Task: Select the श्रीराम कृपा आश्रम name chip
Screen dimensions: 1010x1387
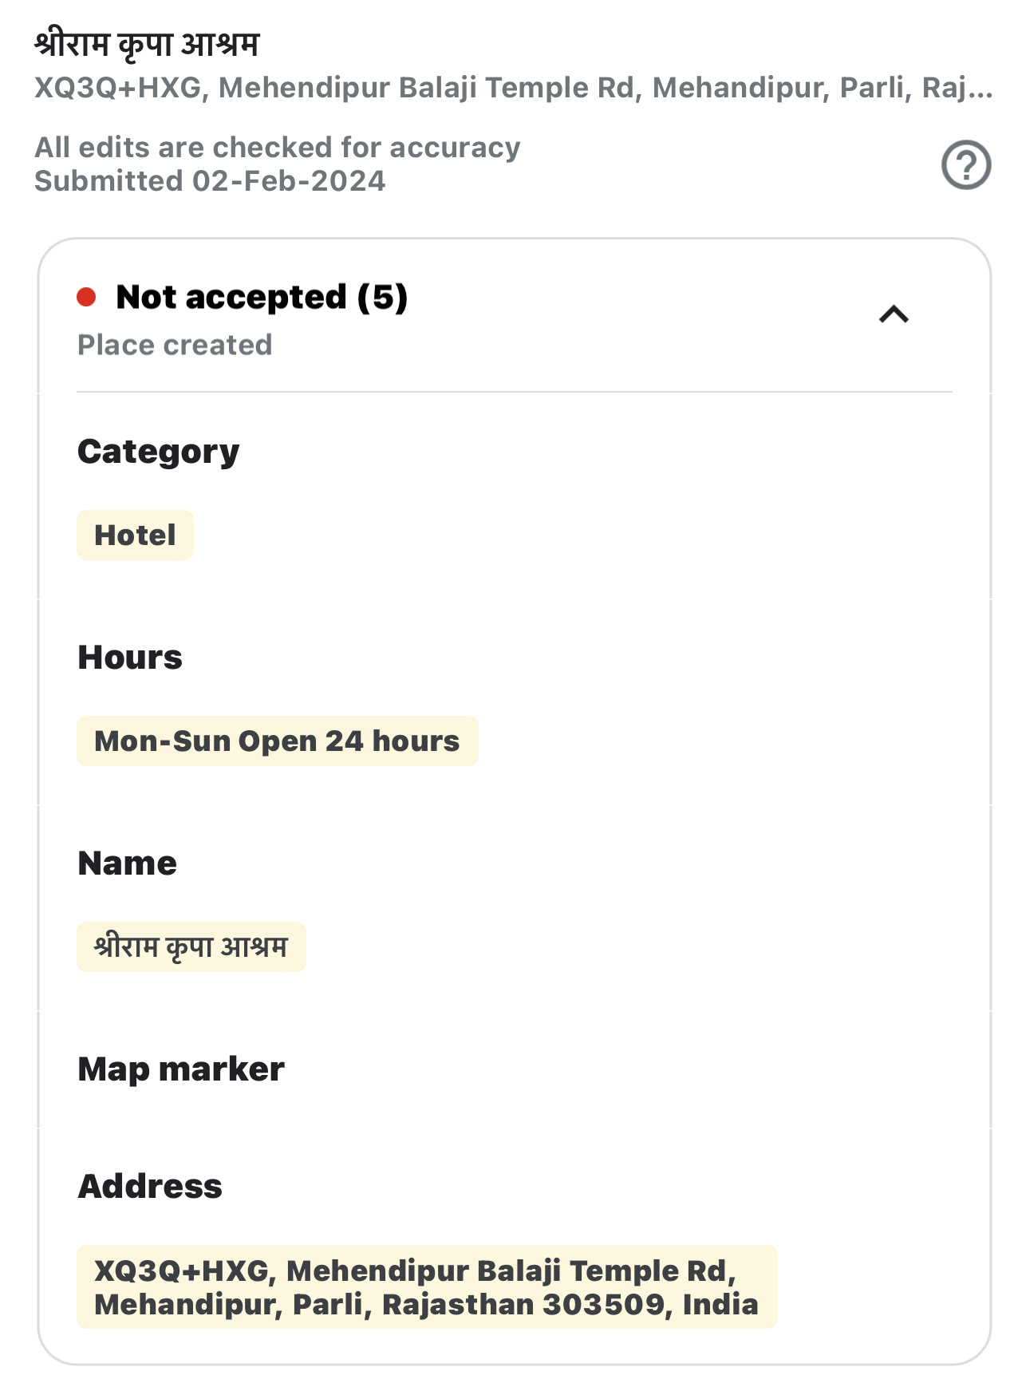Action: 191,946
